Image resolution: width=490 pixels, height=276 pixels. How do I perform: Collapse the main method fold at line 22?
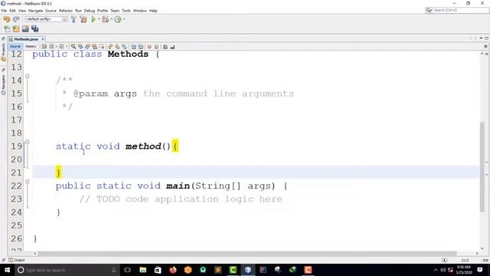[28, 181]
